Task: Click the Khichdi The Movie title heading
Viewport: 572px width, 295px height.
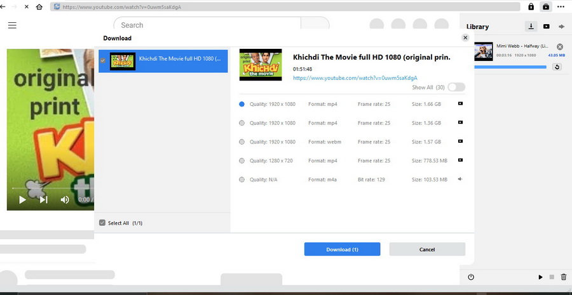Action: coord(372,57)
